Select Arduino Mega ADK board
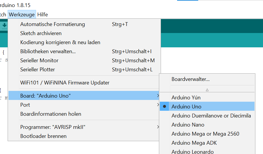The width and height of the screenshot is (263, 154). 207,143
